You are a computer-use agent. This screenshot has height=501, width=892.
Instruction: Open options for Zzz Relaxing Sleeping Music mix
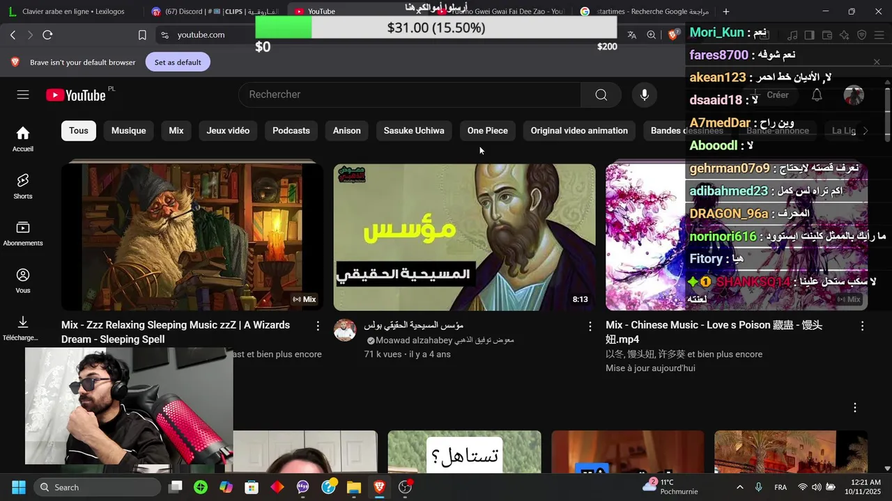pyautogui.click(x=318, y=326)
